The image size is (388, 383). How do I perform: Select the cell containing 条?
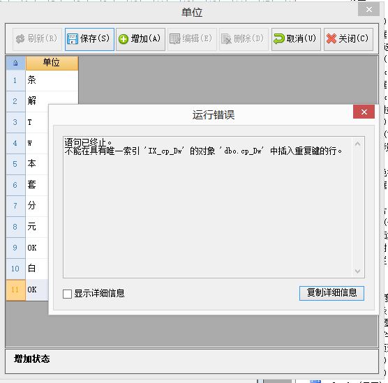[x=52, y=80]
